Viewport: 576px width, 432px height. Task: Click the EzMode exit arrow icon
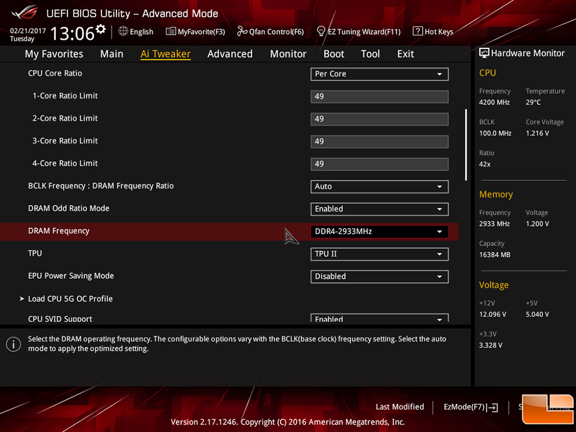coord(492,407)
